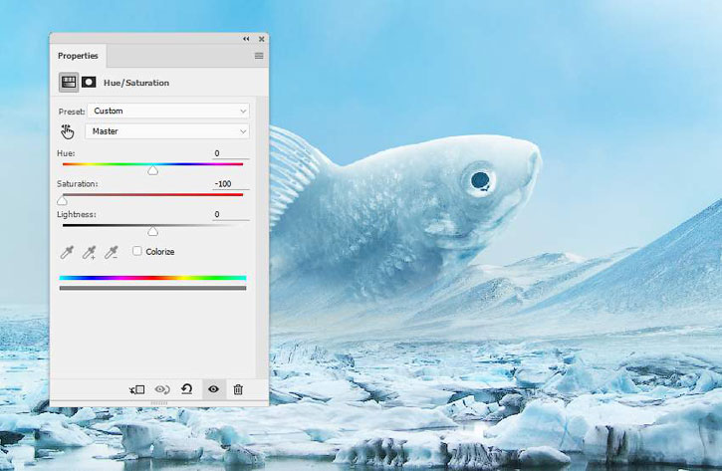Reset adjustment to defaults
The height and width of the screenshot is (471, 722).
[187, 389]
